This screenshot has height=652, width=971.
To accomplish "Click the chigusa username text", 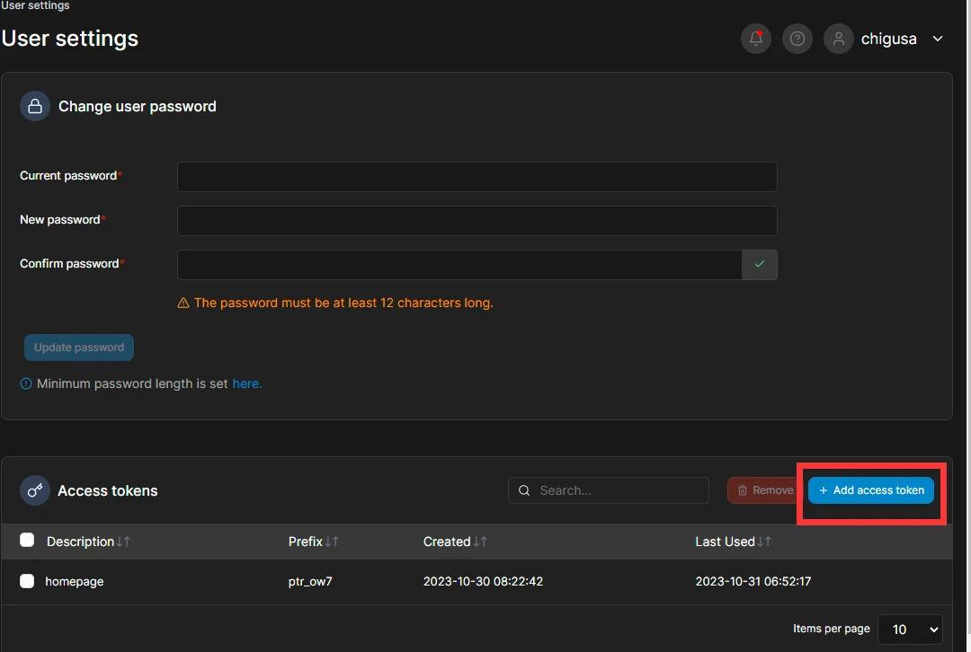I will pyautogui.click(x=888, y=39).
